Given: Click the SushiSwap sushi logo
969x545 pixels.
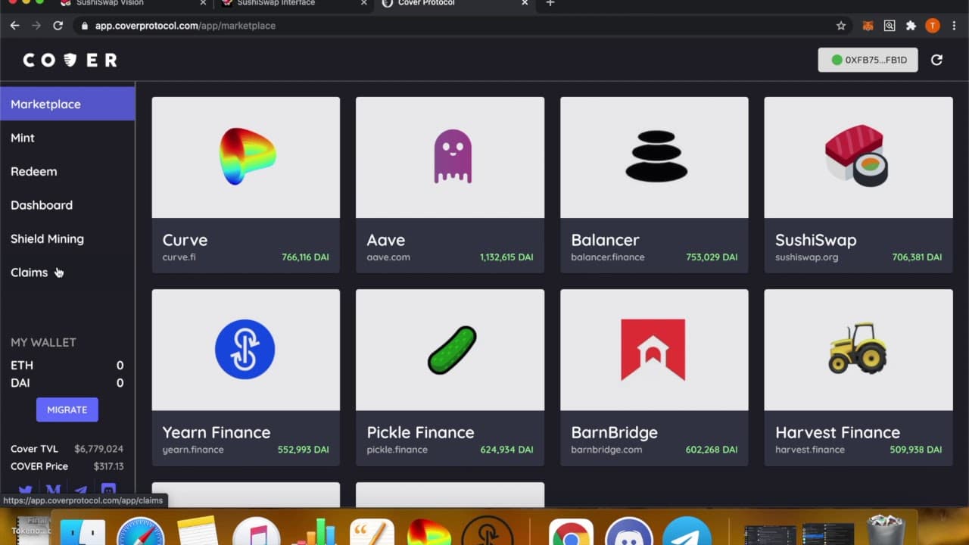Looking at the screenshot, I should pyautogui.click(x=856, y=156).
